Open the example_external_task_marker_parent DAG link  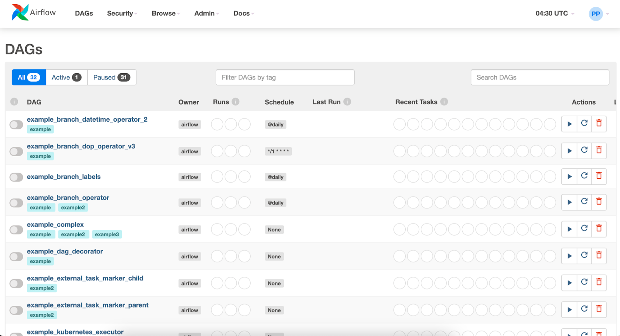coord(88,305)
